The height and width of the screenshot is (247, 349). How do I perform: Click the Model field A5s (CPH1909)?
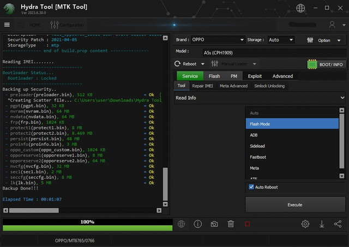(x=274, y=53)
